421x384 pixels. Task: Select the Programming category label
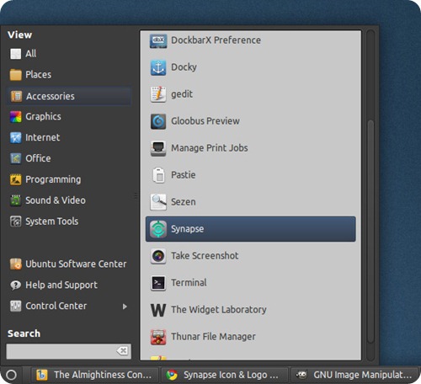click(x=53, y=179)
